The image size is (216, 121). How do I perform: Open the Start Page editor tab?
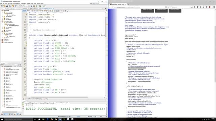25,9
